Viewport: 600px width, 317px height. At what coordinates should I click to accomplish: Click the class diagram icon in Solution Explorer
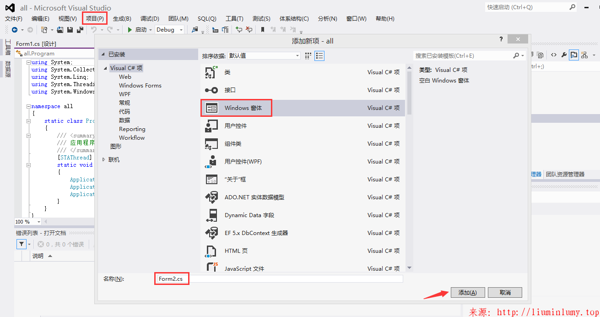[584, 55]
